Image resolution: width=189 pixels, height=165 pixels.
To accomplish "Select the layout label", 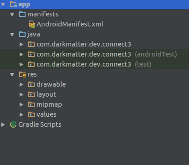I will click(x=46, y=94).
